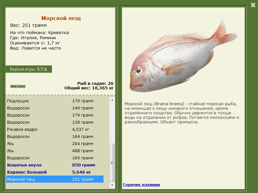Select Водоросли 149 грамм entry
This screenshot has width=258, height=193.
[55, 108]
